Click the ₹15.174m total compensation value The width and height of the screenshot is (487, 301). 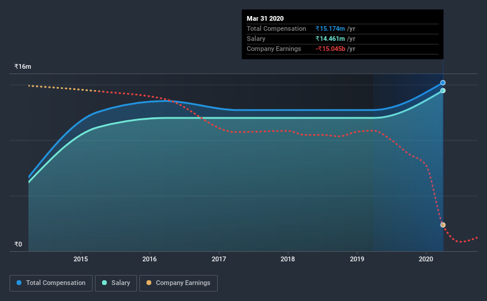click(x=330, y=28)
